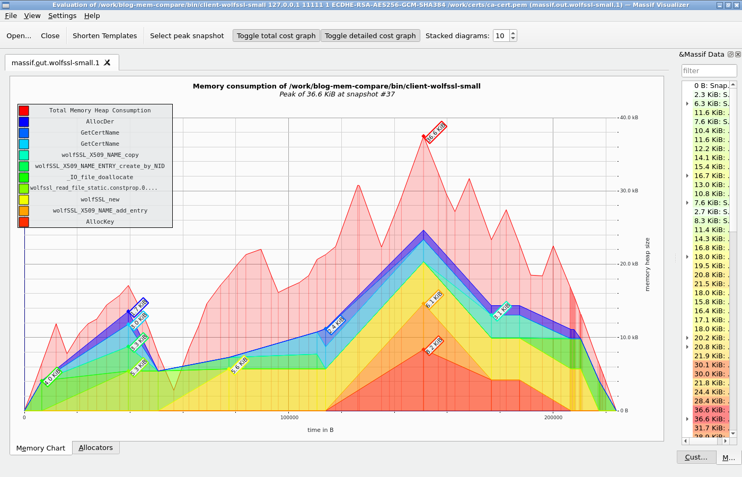Toggle total cost graph button
This screenshot has width=742, height=477.
tap(276, 36)
